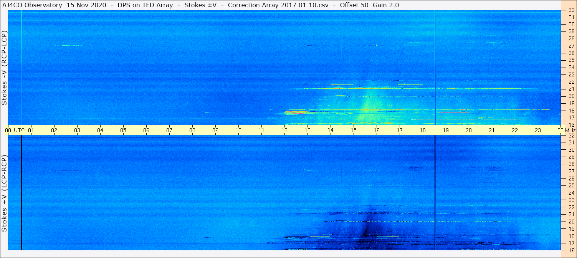
Task: Click the 20 hour tick on time axis
Action: pyautogui.click(x=469, y=130)
